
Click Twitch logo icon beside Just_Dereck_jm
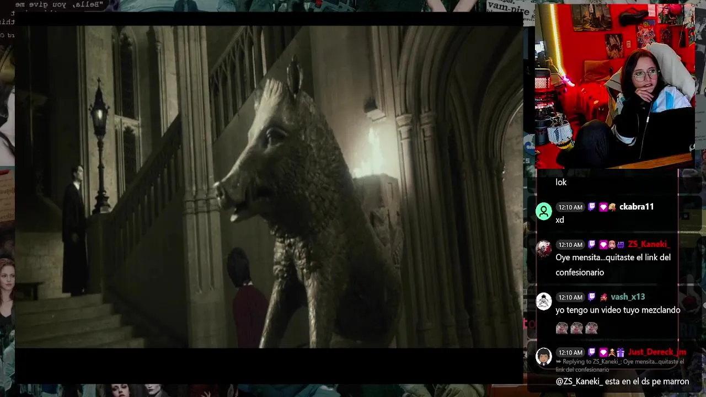click(x=591, y=352)
